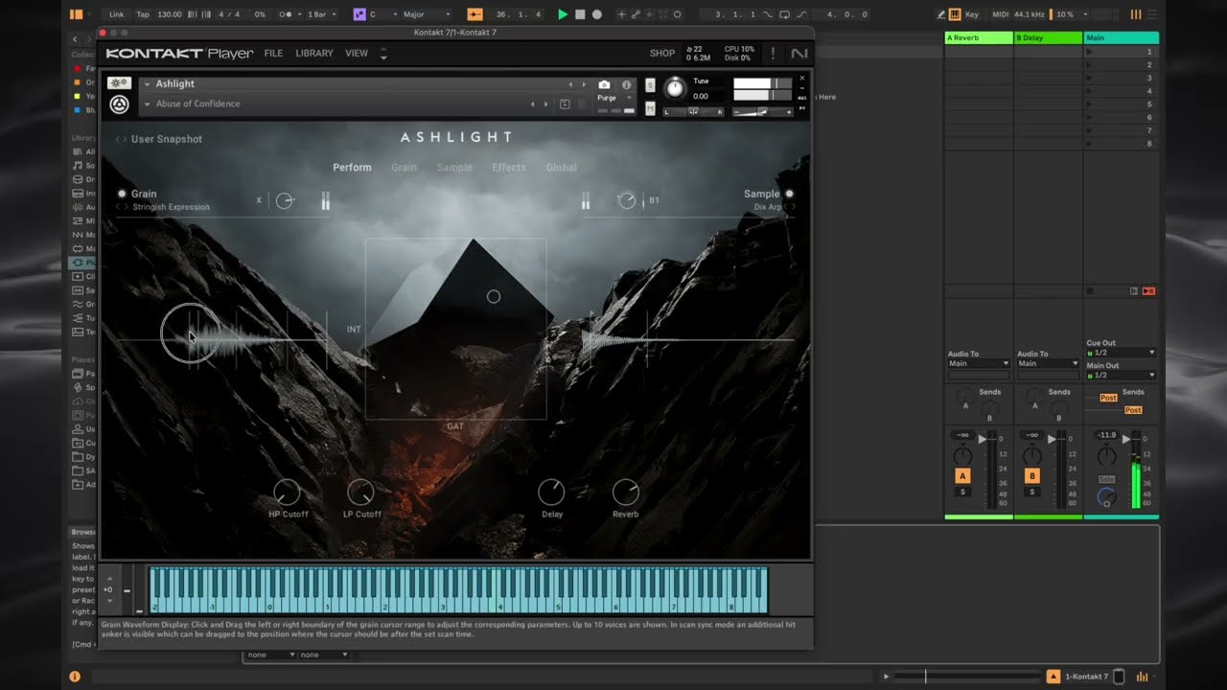Click the User Snapshot navigation arrows
Screen dimensions: 1227x690
click(121, 139)
